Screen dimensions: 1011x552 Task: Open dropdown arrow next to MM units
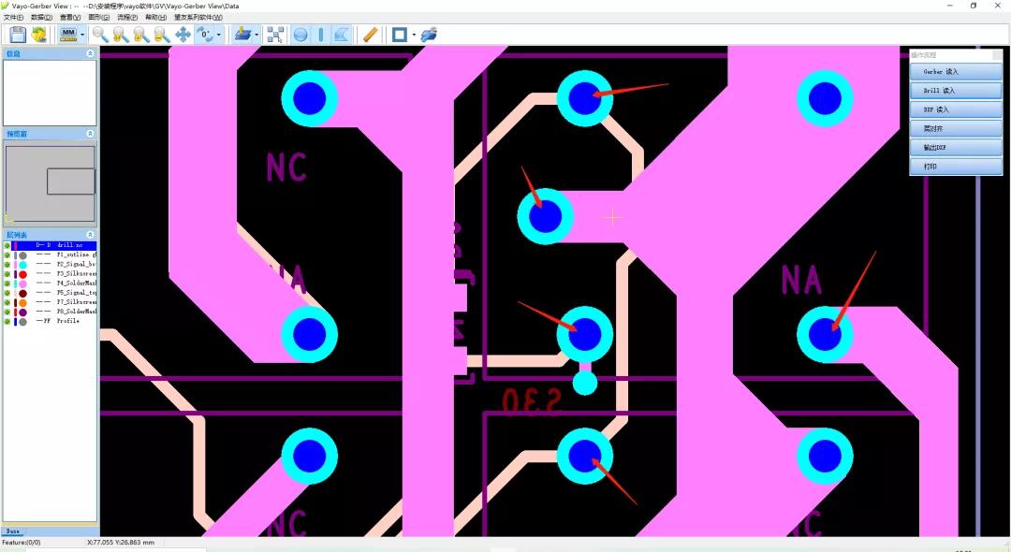[x=82, y=35]
